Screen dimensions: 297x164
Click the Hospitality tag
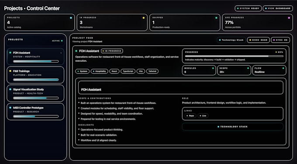tap(100, 71)
